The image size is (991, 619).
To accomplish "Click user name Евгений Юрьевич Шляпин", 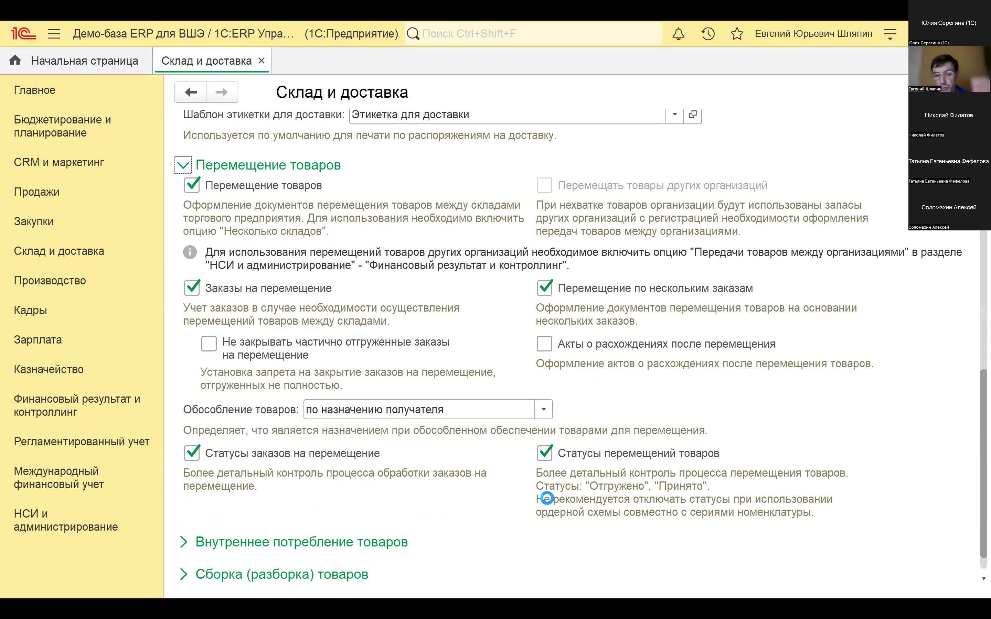I will point(813,34).
